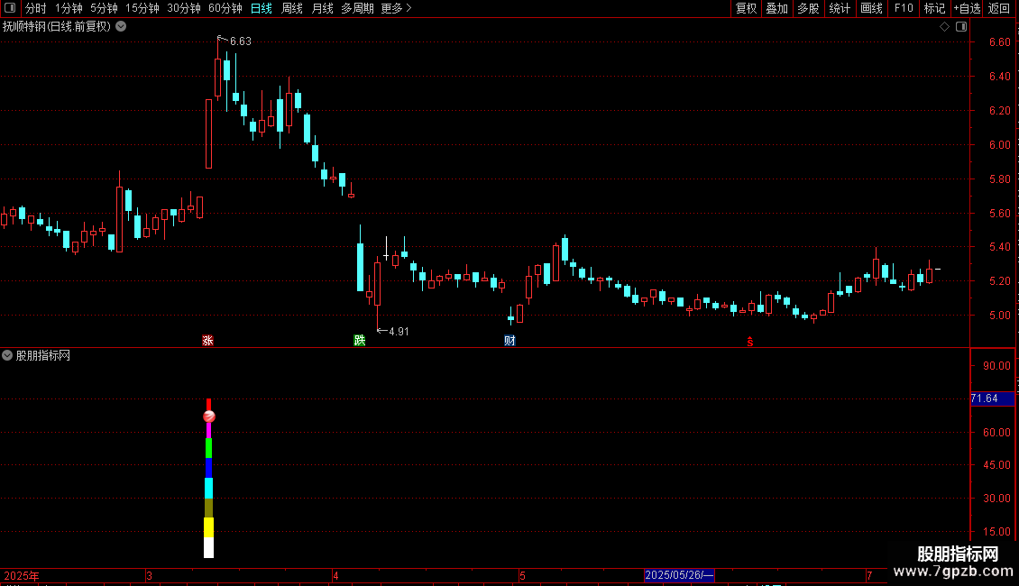Click the 6.60 price axis label
Viewport: 1019px width, 586px height.
(x=999, y=42)
